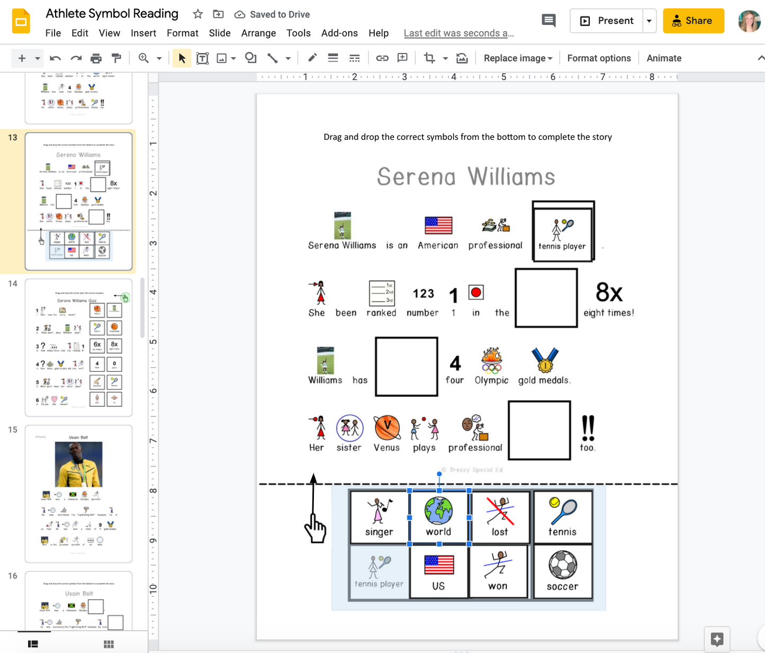
Task: Open the mask image dropdown arrow
Action: coord(445,58)
